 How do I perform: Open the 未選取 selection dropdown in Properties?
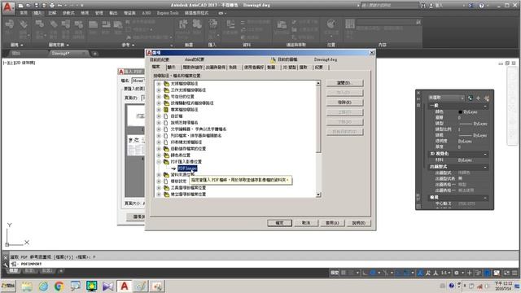pyautogui.click(x=446, y=98)
